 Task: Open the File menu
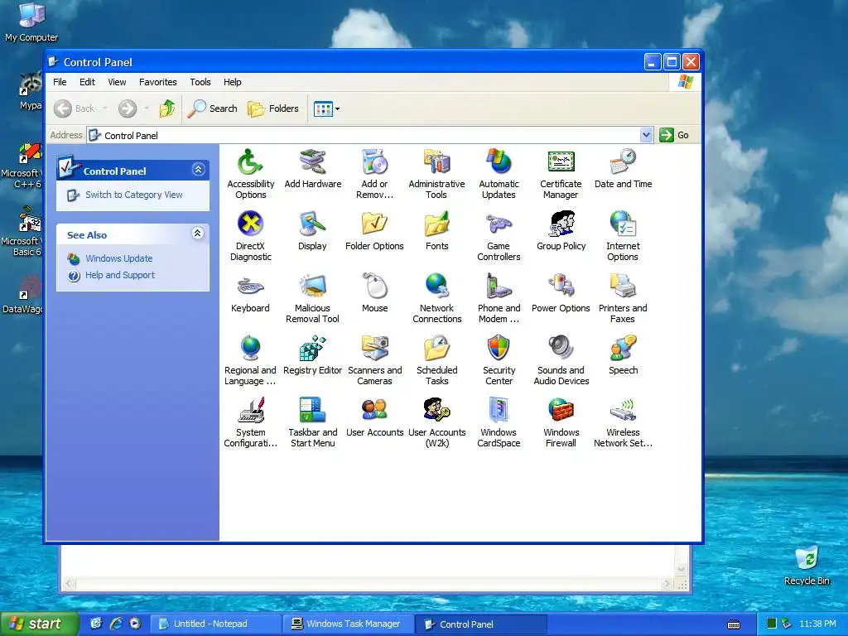point(60,82)
